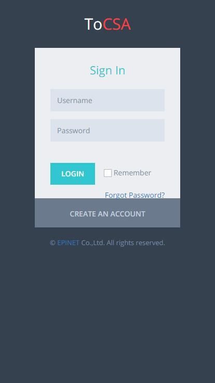The height and width of the screenshot is (383, 215).
Task: Click the Co.,Ltd. footer text
Action: click(93, 243)
